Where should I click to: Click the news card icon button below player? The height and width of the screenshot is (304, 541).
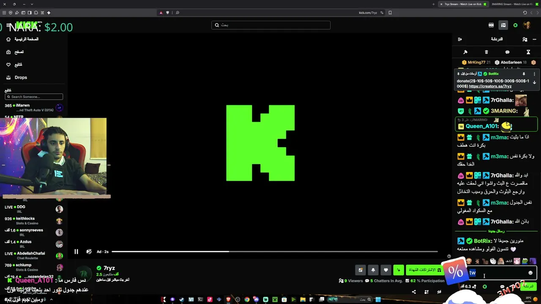point(361,270)
